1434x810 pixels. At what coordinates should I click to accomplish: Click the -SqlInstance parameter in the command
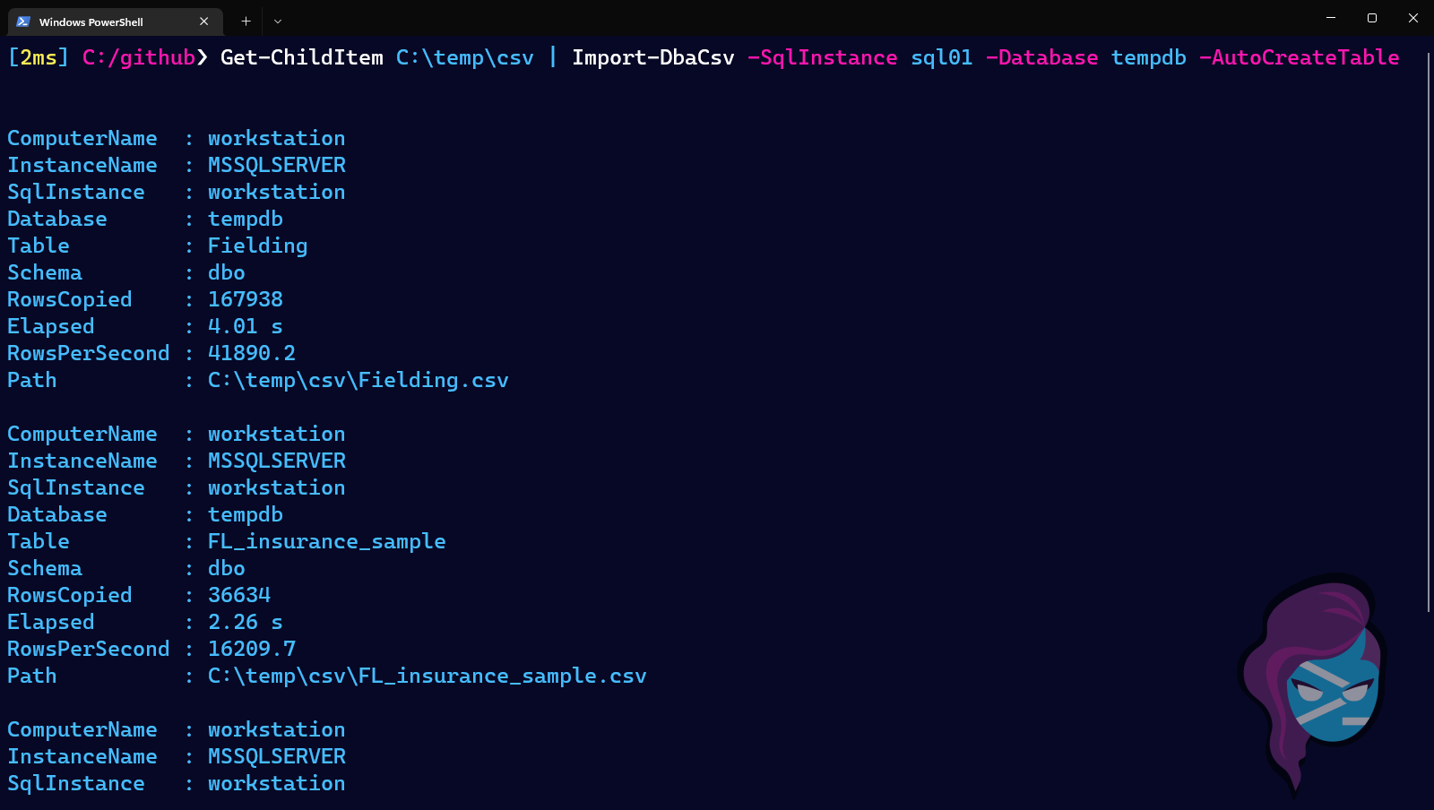[822, 57]
